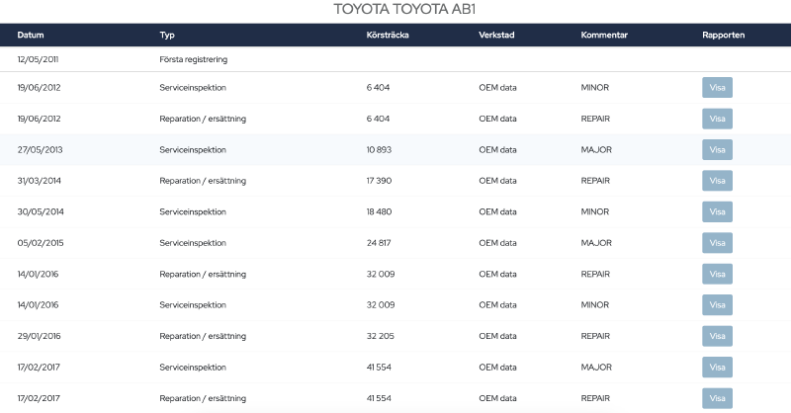The image size is (791, 413).
Task: Click mileage 6 404 in the MINOR row
Action: (x=378, y=87)
